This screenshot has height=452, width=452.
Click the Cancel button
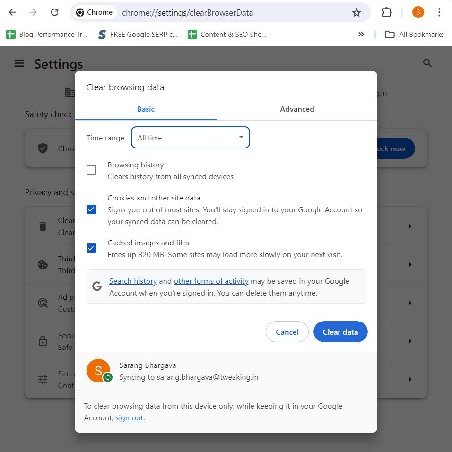pos(287,332)
